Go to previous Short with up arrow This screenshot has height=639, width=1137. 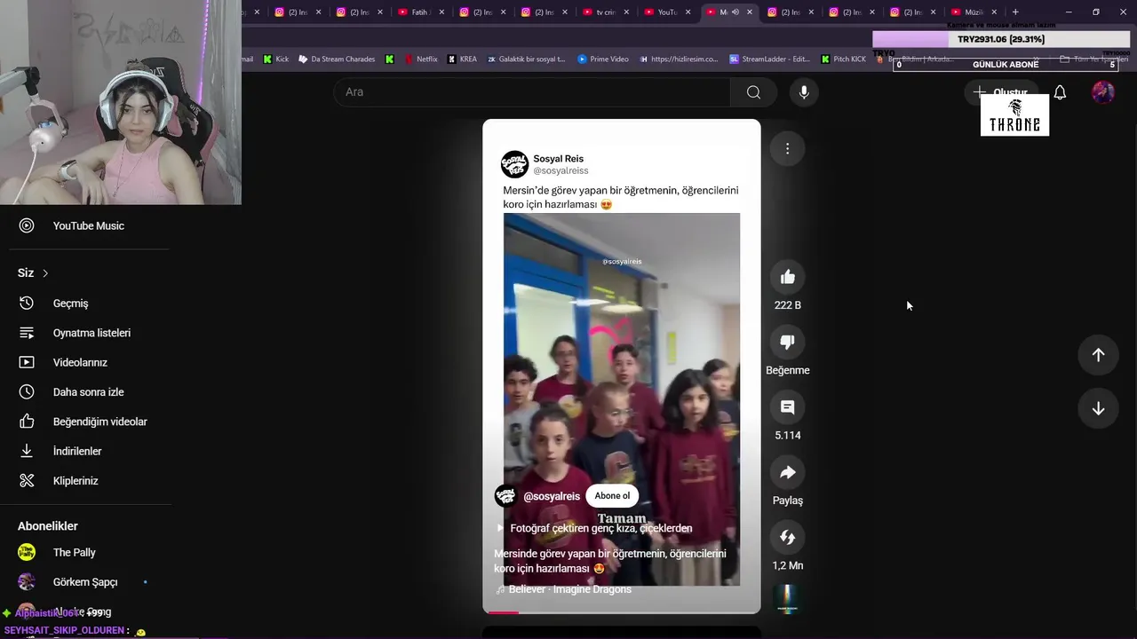pos(1098,355)
